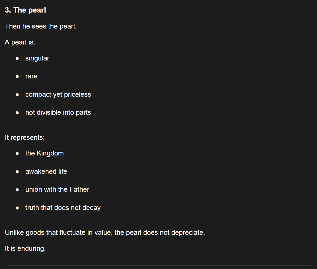Click the "rare" bullet text
Viewport: 317px width, 269px height.
[x=31, y=76]
